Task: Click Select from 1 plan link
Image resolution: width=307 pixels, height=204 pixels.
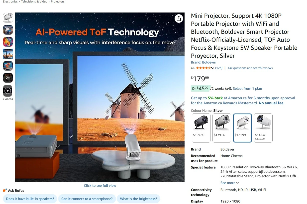Action: coord(247,88)
